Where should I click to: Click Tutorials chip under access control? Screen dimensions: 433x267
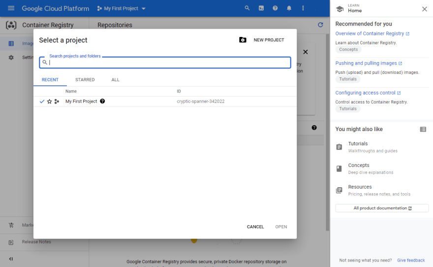click(348, 109)
